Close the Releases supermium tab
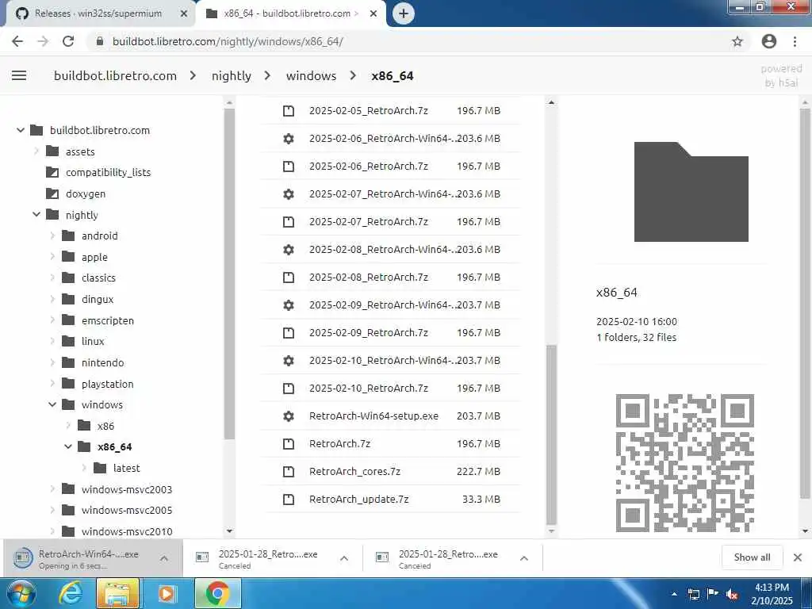Image resolution: width=812 pixels, height=609 pixels. [x=183, y=14]
